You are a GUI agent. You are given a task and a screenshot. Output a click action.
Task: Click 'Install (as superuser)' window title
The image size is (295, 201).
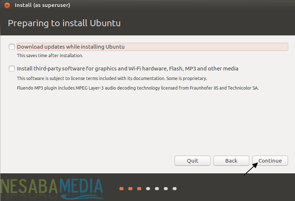(x=42, y=5)
